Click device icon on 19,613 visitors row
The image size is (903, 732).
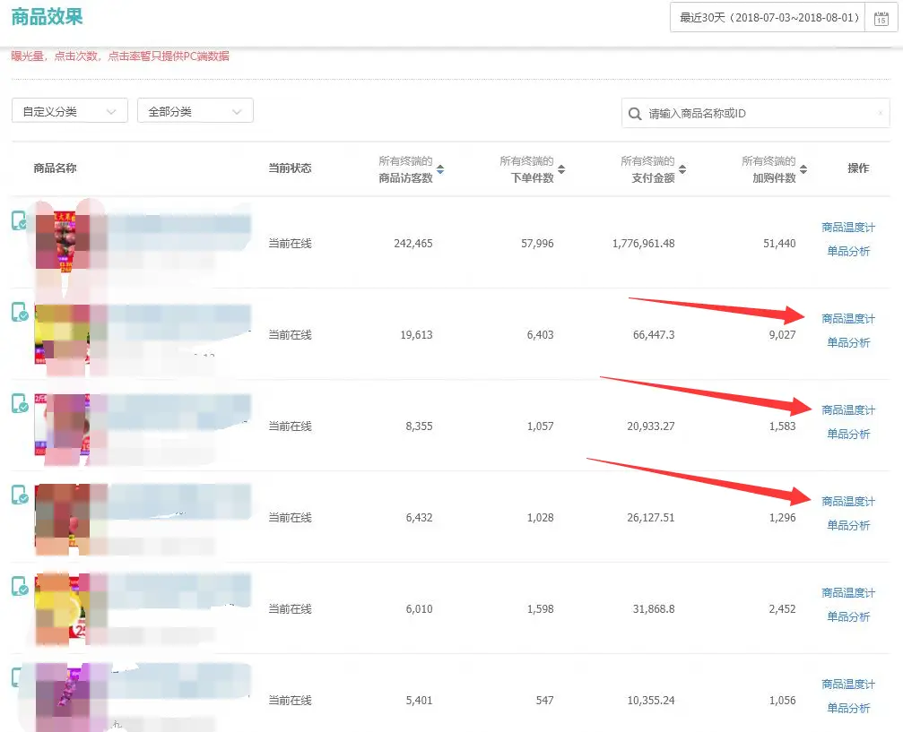[20, 312]
